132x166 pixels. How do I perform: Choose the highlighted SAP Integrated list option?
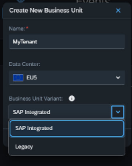pyautogui.click(x=67, y=128)
